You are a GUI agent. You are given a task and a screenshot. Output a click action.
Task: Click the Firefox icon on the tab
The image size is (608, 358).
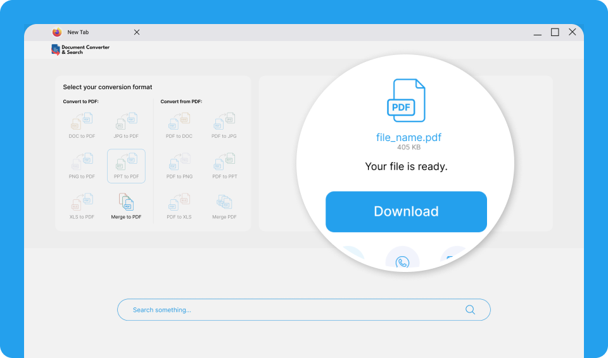pyautogui.click(x=57, y=32)
